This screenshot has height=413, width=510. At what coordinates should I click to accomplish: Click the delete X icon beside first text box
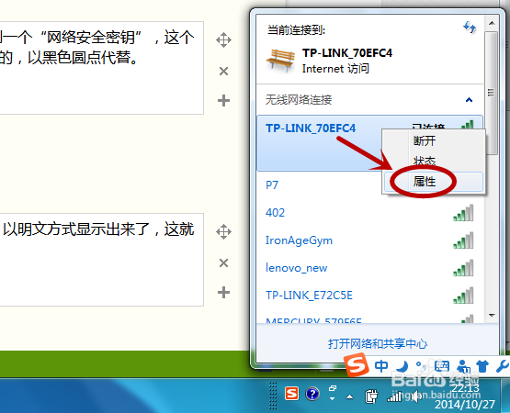(x=224, y=72)
